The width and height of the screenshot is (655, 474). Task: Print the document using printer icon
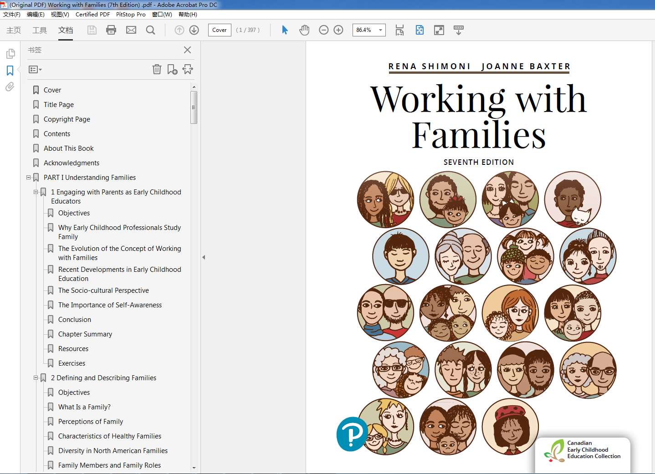click(111, 30)
